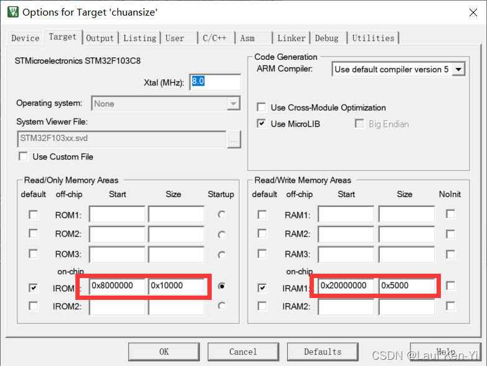Image resolution: width=487 pixels, height=366 pixels.
Task: Go to the Utilities tab
Action: coord(373,38)
